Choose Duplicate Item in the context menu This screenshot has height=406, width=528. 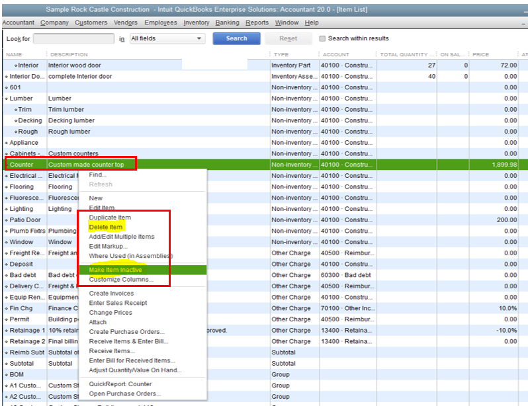110,218
